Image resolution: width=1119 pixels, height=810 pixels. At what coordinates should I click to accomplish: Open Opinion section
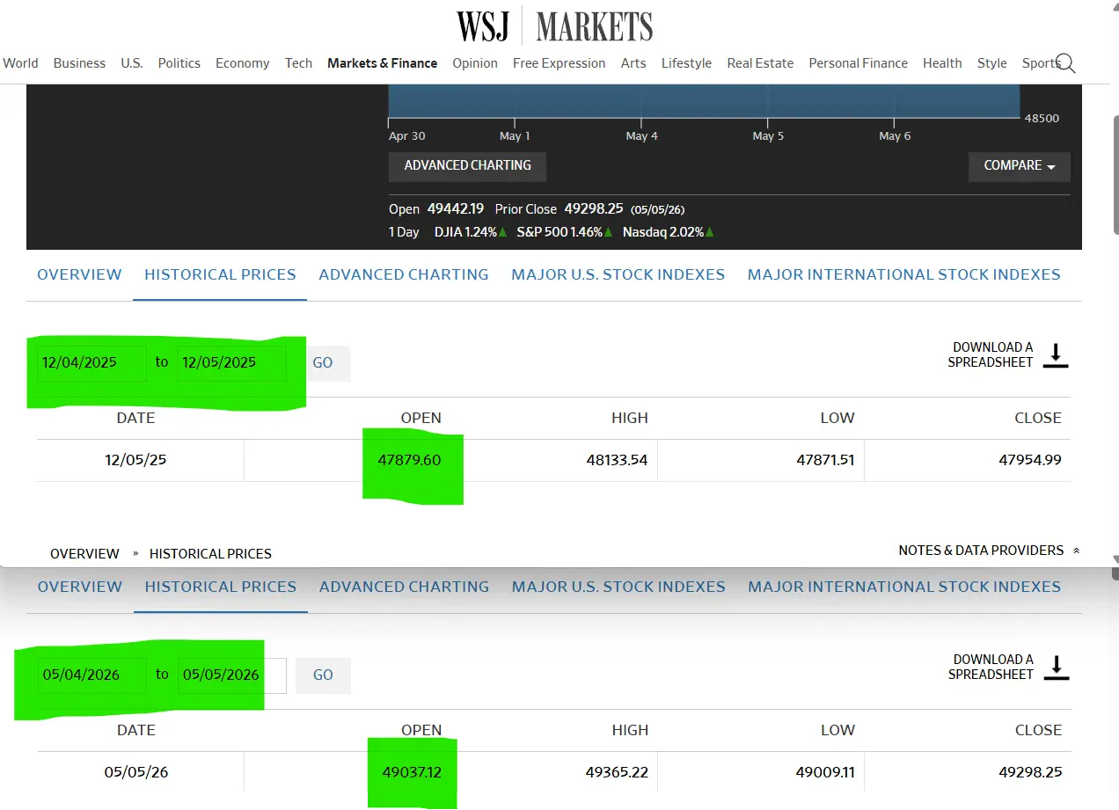(x=475, y=63)
